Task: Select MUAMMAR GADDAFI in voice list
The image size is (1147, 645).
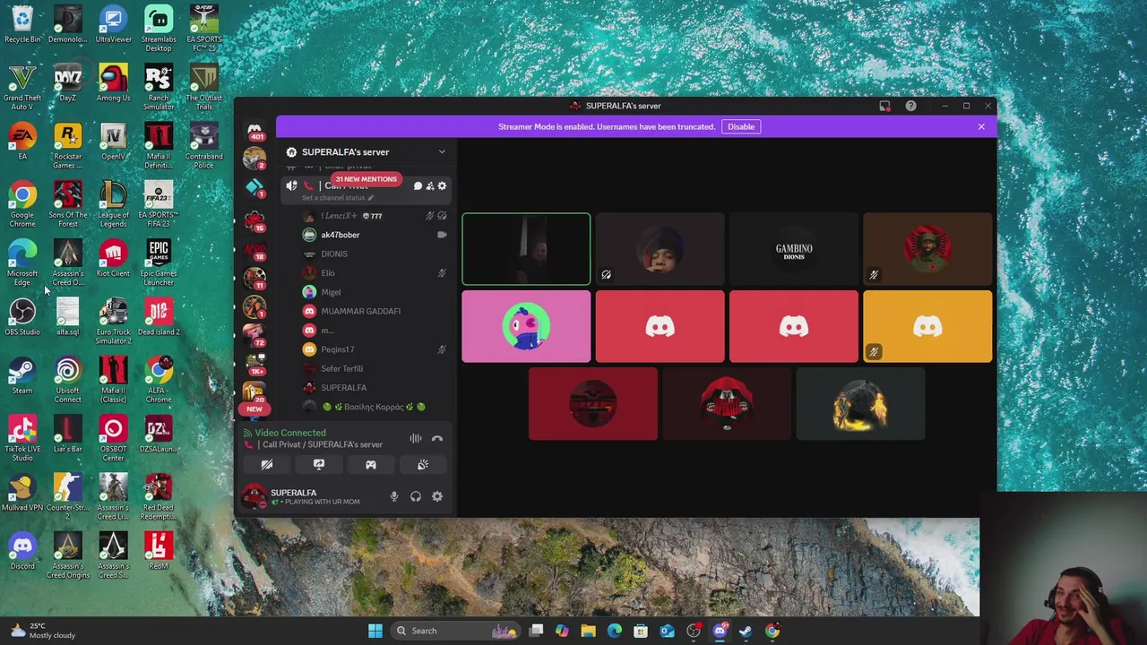Action: point(375,311)
